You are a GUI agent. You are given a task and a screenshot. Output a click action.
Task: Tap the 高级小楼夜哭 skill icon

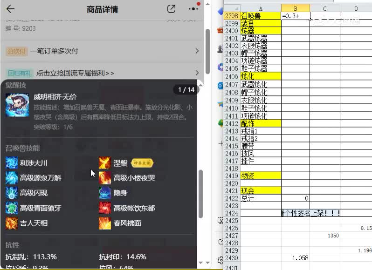click(105, 178)
